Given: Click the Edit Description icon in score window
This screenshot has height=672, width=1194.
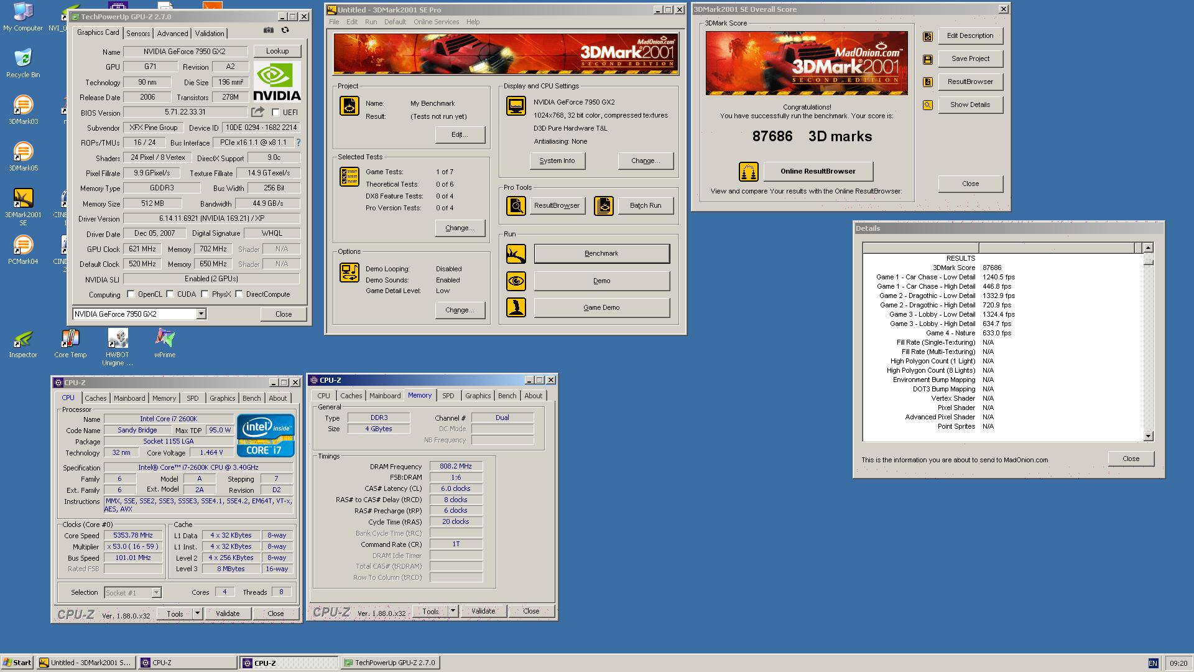Looking at the screenshot, I should (928, 37).
